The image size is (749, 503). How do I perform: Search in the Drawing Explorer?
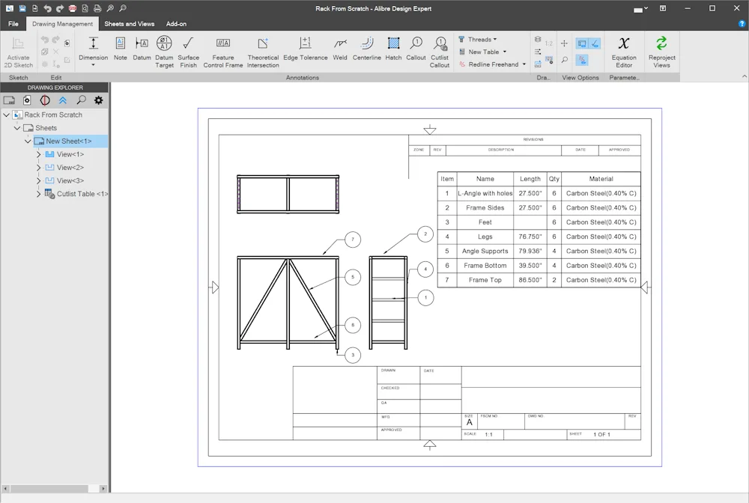(81, 100)
